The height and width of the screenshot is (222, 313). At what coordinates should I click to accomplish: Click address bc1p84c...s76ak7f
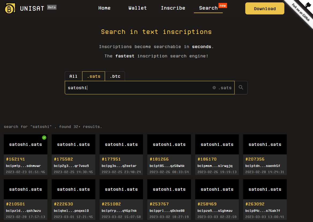(x=263, y=211)
